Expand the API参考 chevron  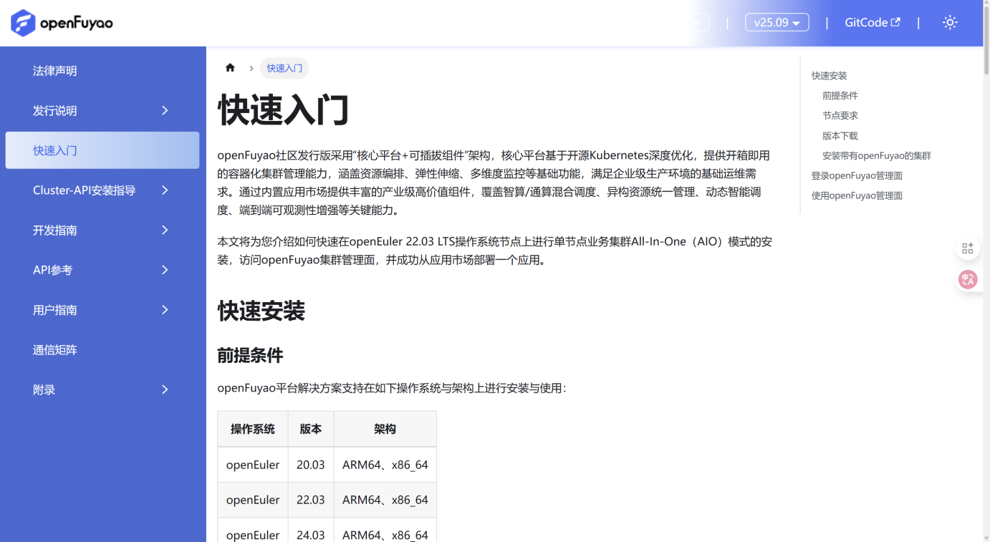tap(165, 270)
